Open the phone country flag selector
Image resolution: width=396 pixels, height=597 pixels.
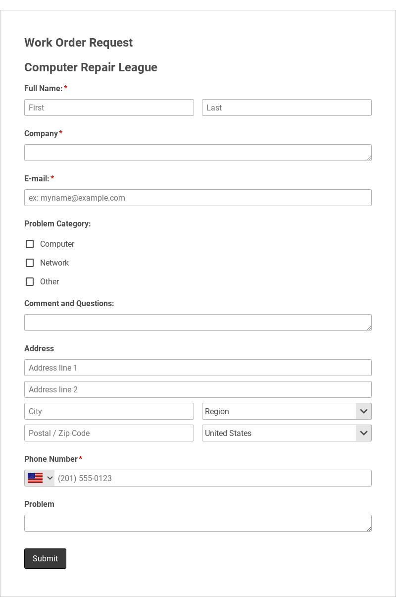pyautogui.click(x=40, y=478)
